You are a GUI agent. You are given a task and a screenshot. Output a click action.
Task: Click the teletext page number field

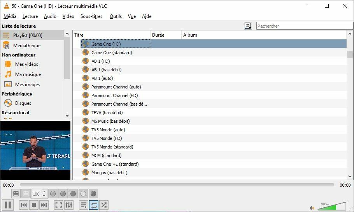pos(37,194)
